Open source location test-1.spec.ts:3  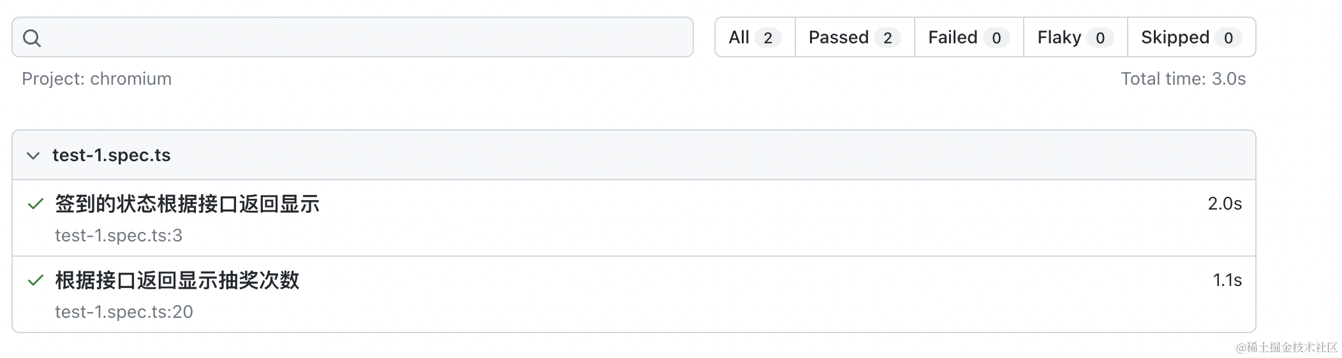point(119,236)
